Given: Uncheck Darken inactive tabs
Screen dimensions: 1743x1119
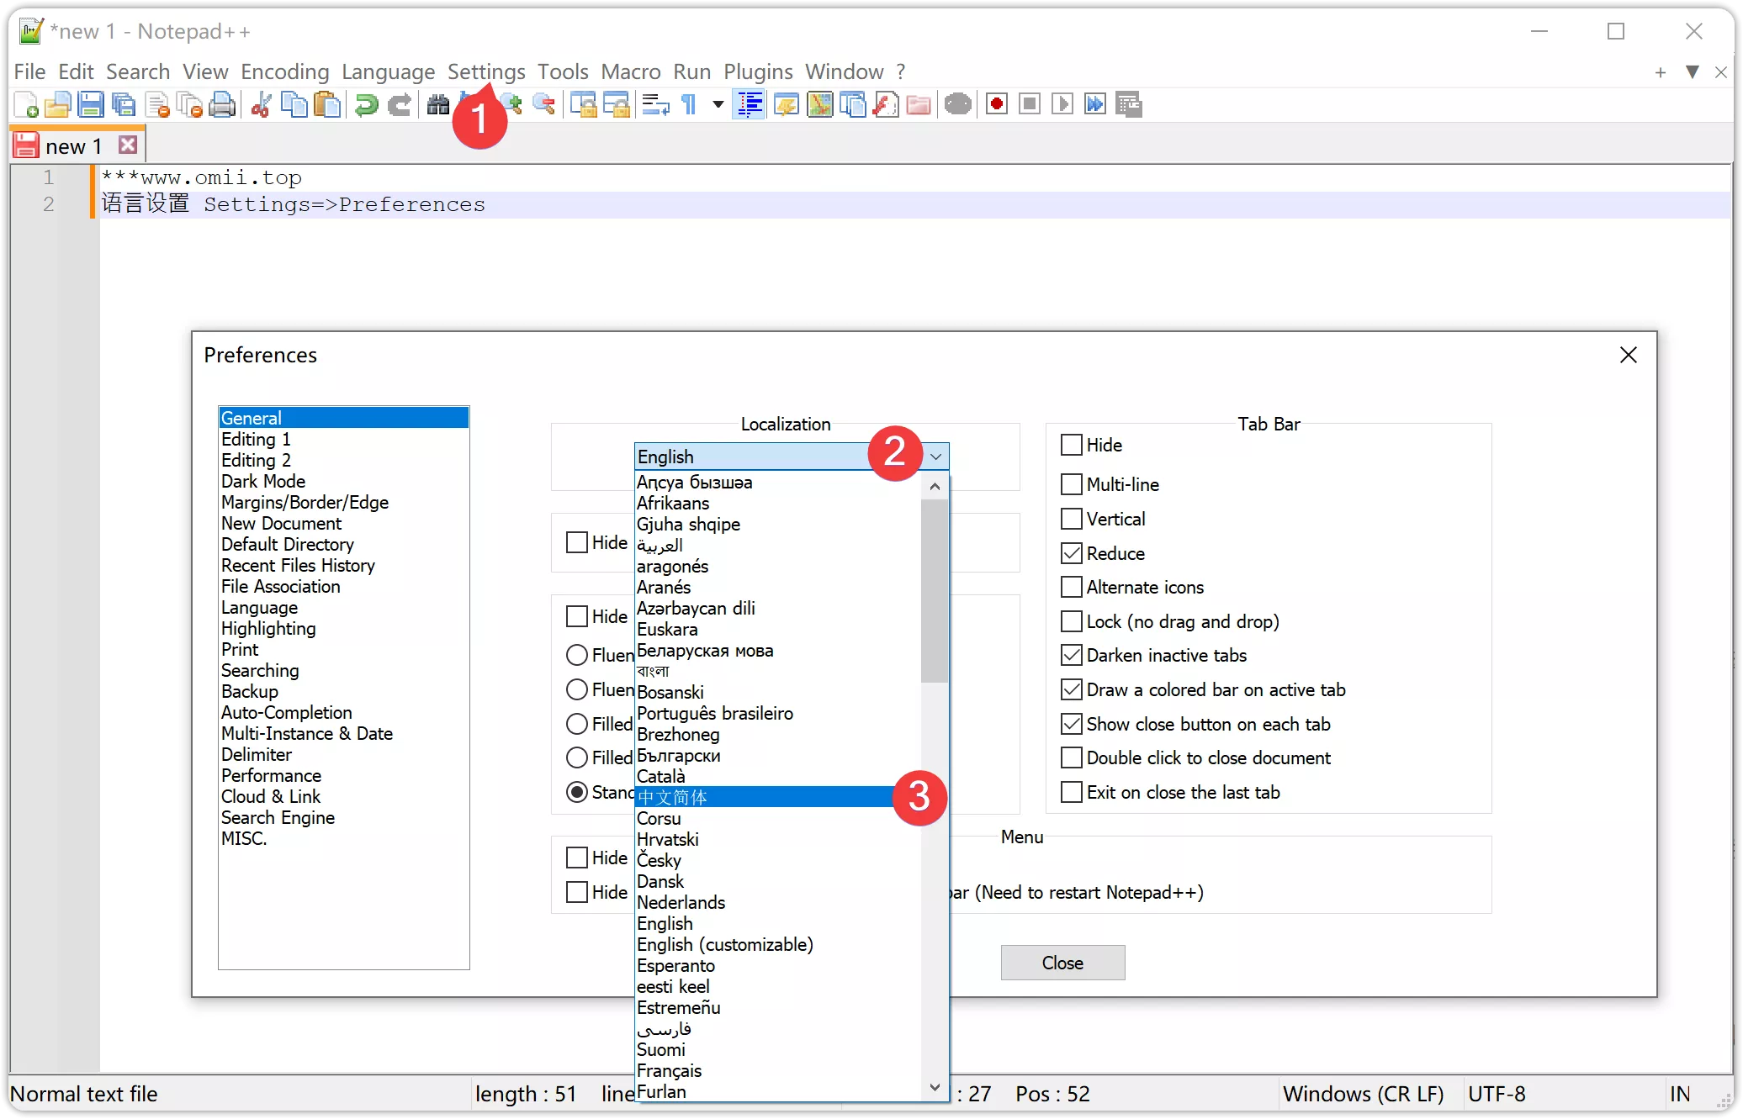Looking at the screenshot, I should click(1071, 655).
